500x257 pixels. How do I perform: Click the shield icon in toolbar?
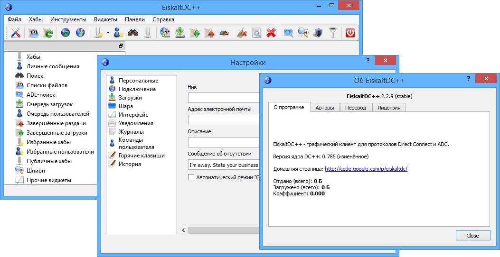pyautogui.click(x=319, y=33)
